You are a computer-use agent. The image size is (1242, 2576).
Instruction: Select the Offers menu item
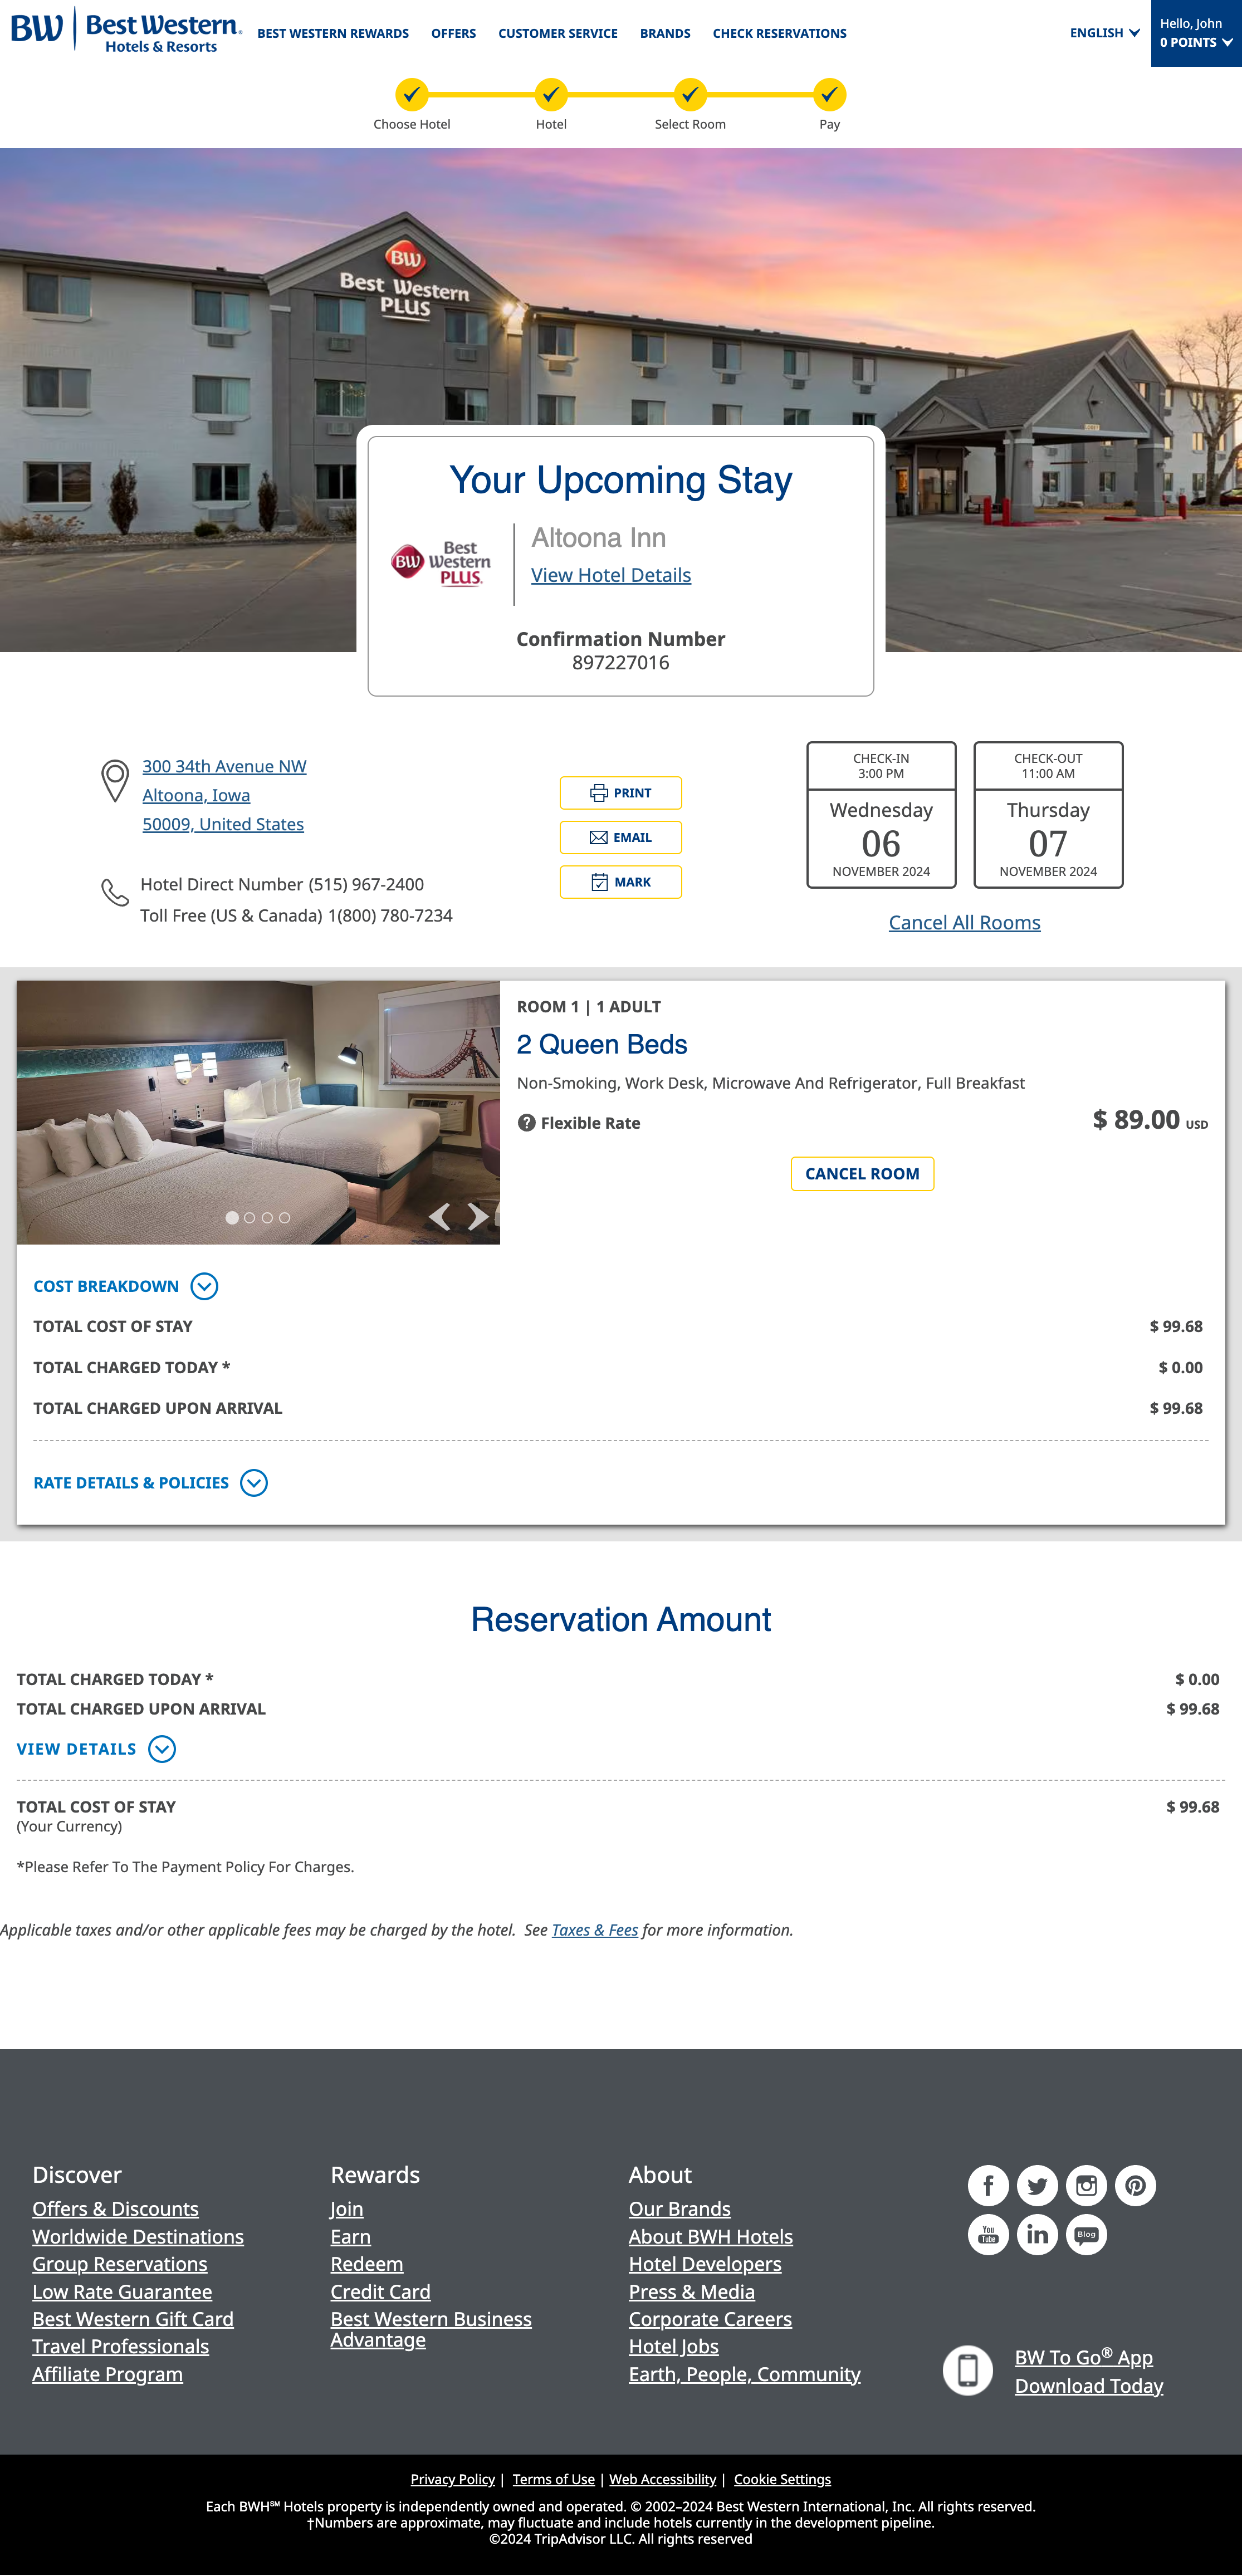tap(453, 33)
